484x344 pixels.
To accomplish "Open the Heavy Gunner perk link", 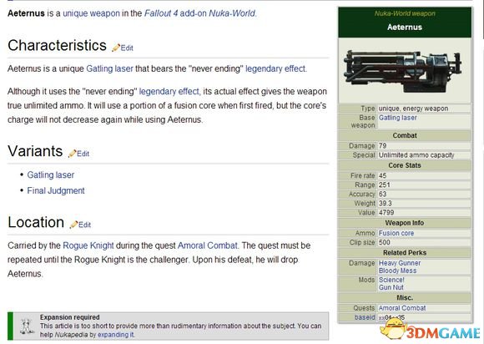I will [400, 263].
